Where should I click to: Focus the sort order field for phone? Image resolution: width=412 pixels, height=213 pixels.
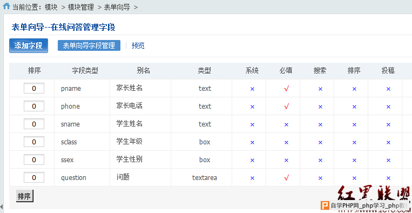click(x=34, y=106)
